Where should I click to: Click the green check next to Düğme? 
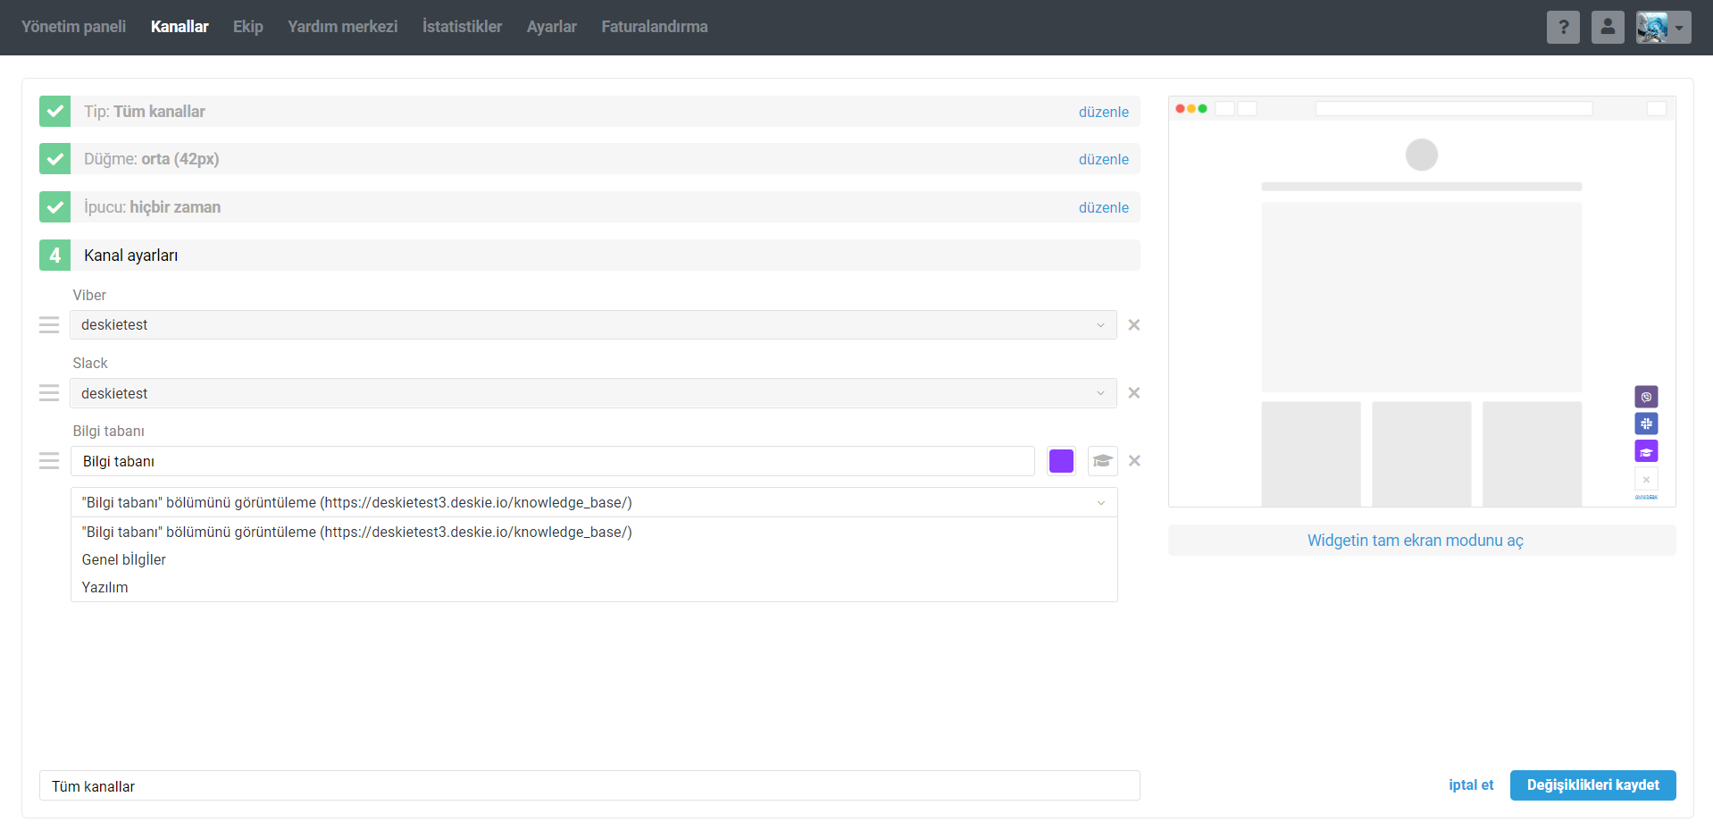54,159
